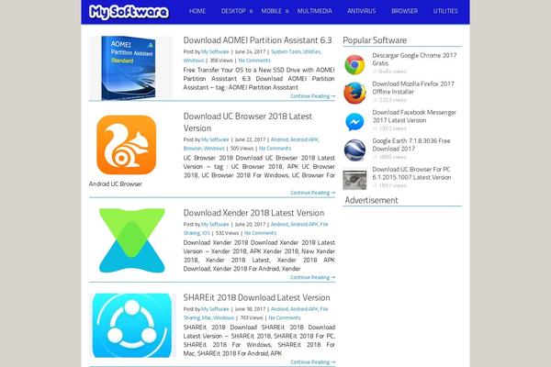The height and width of the screenshot is (367, 551).
Task: Click Continue Reading under SHAREit post
Action: click(313, 361)
